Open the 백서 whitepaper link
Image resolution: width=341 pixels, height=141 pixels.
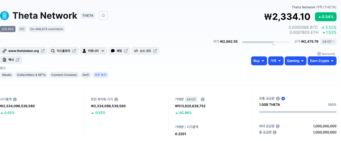[11, 60]
